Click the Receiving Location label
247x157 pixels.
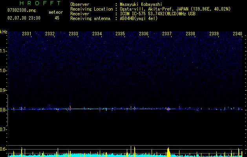(91, 9)
